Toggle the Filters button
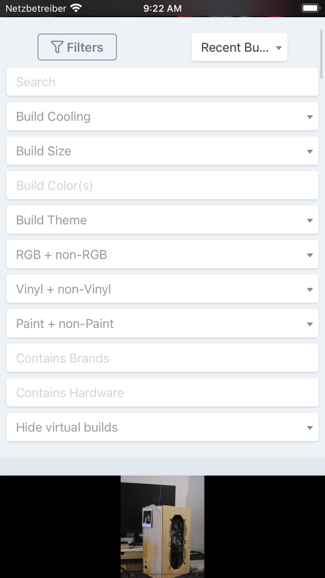The image size is (325, 578). click(x=77, y=47)
